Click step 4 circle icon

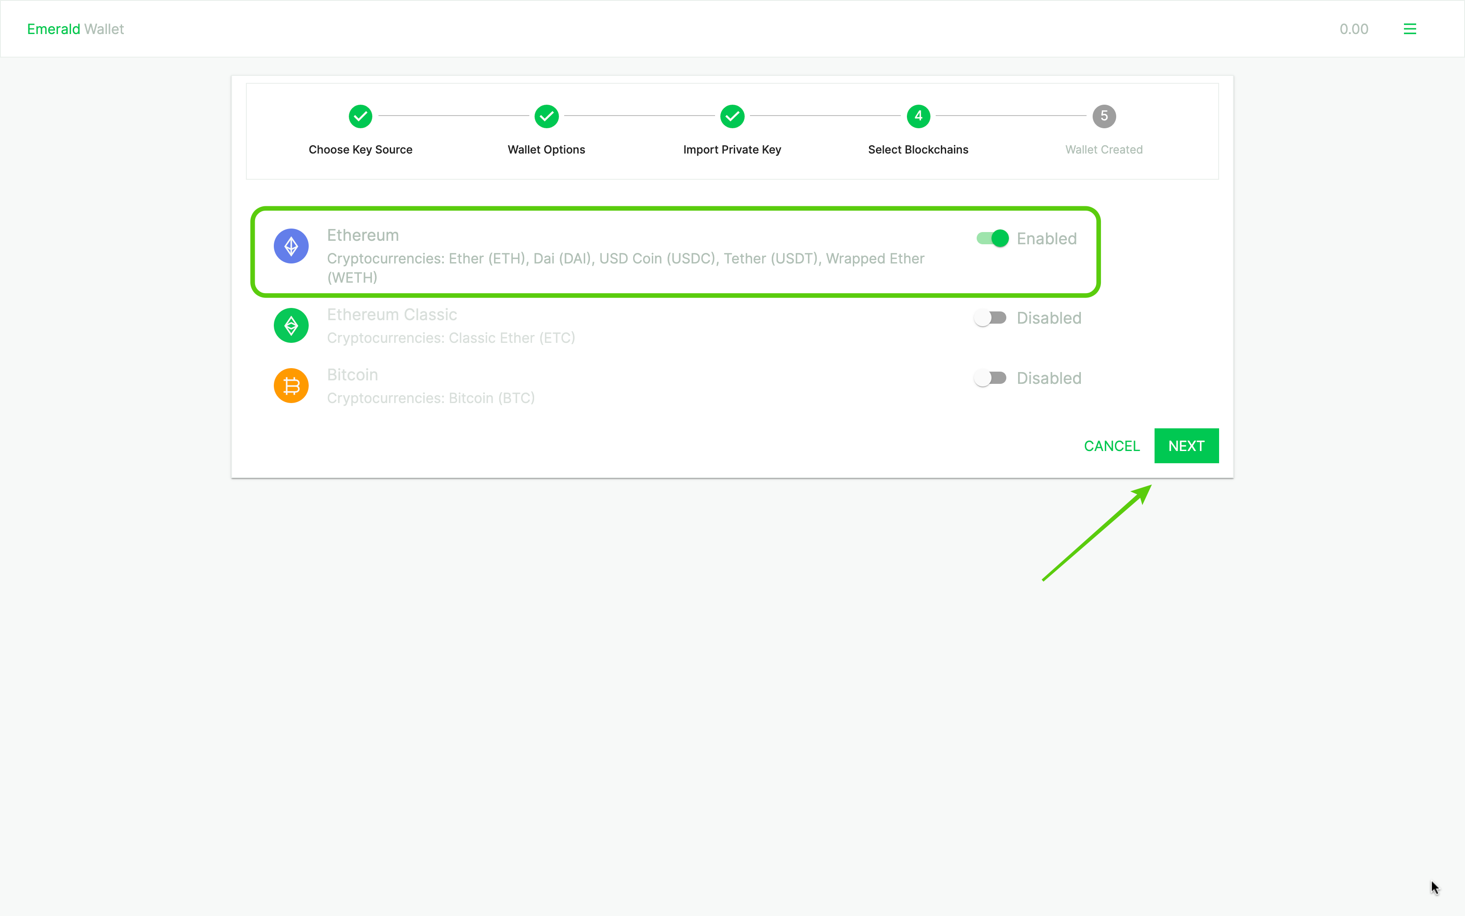(x=918, y=116)
